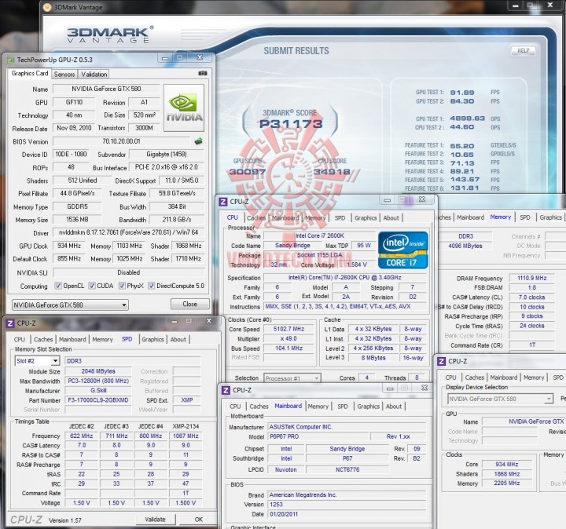566x529 pixels.
Task: Open the Processor #1 selection dropdown
Action: tap(292, 378)
